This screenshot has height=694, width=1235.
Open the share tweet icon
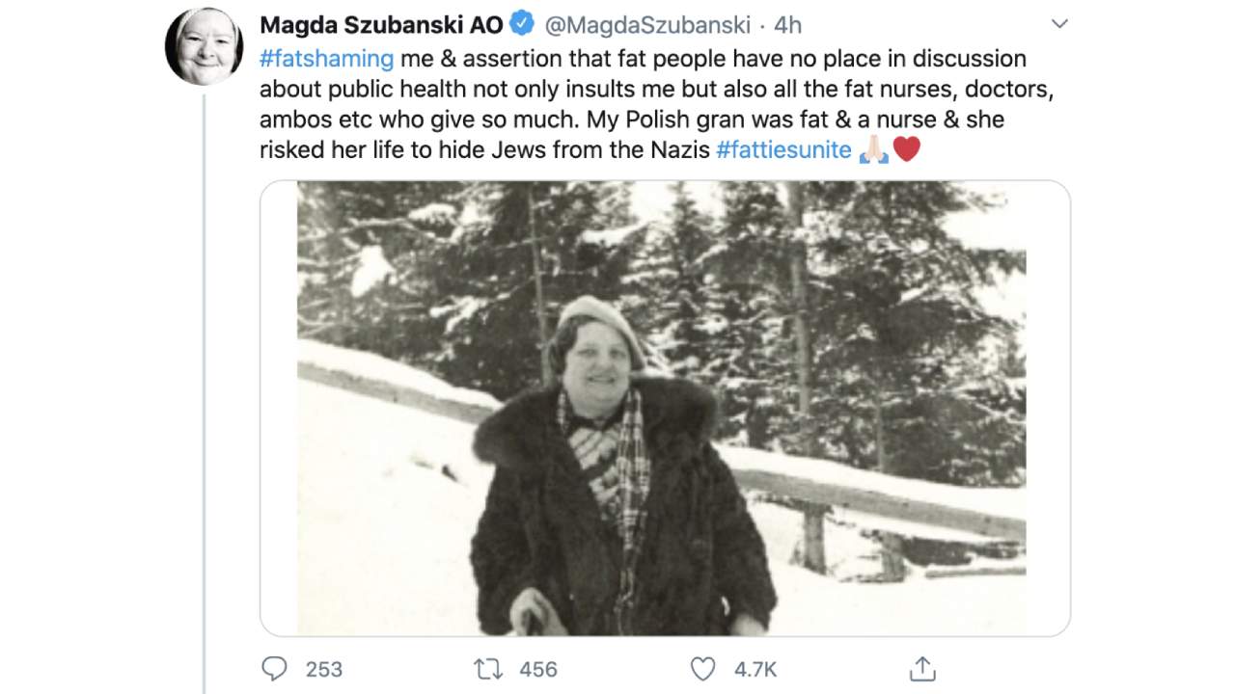922,668
